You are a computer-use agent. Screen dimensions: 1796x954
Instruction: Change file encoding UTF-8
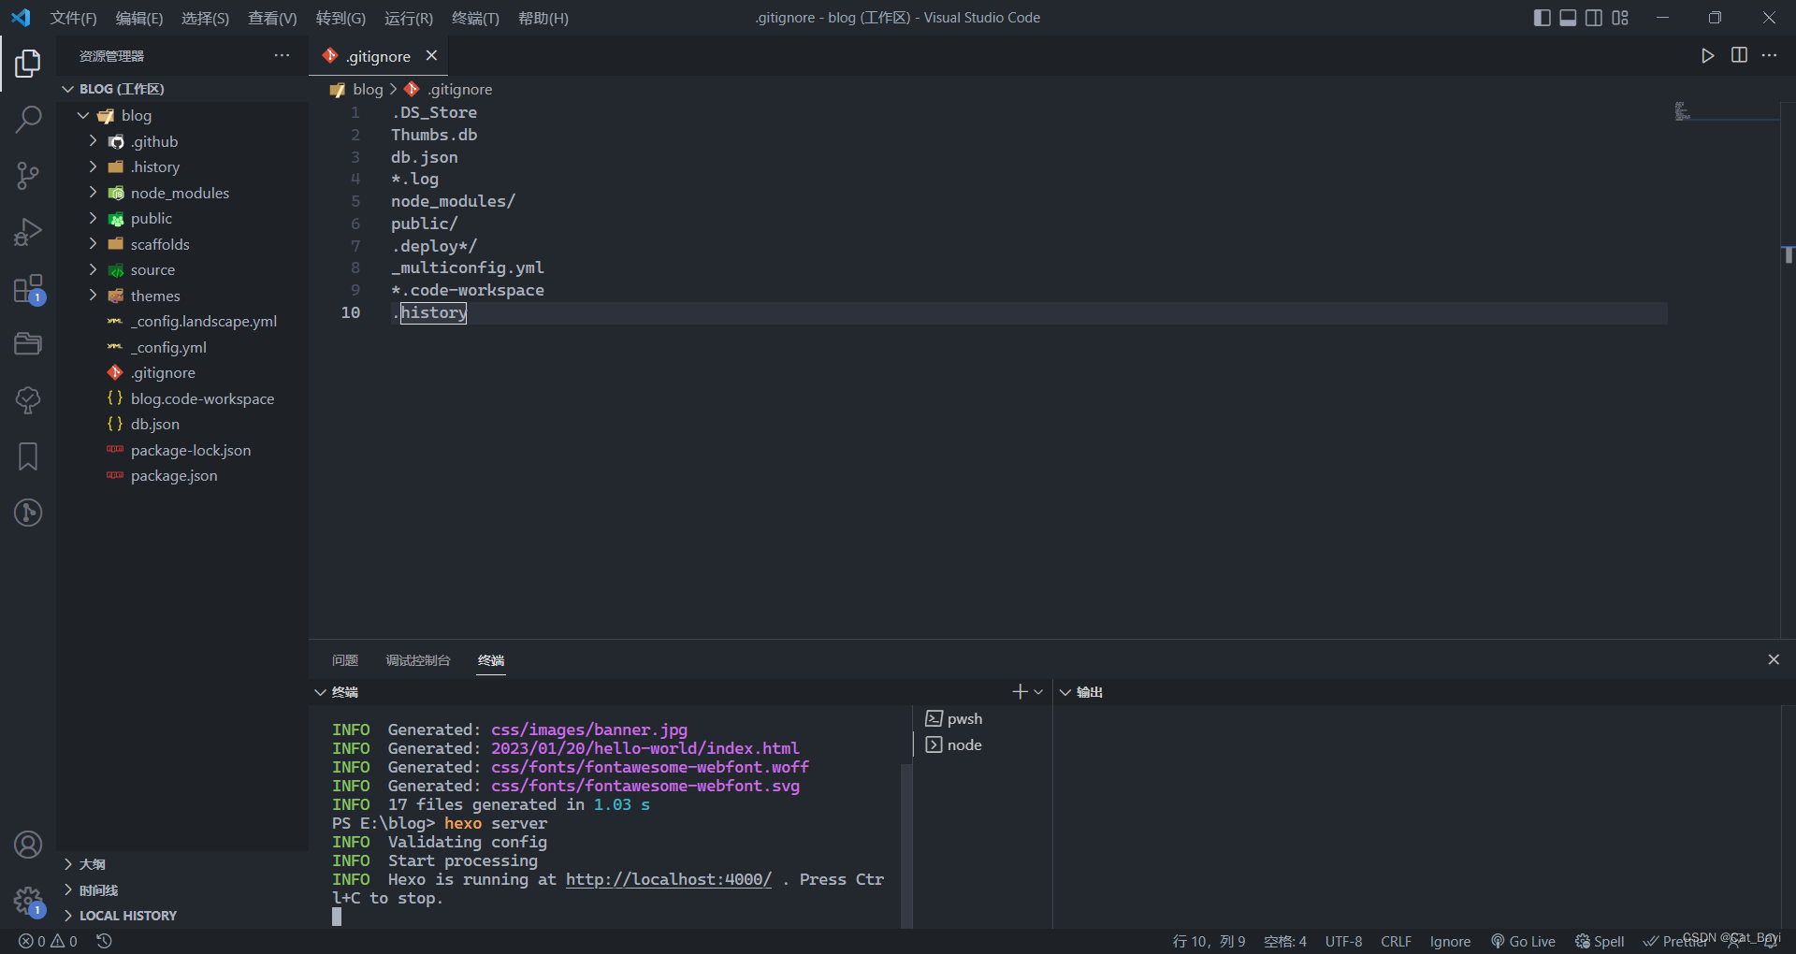tap(1343, 941)
